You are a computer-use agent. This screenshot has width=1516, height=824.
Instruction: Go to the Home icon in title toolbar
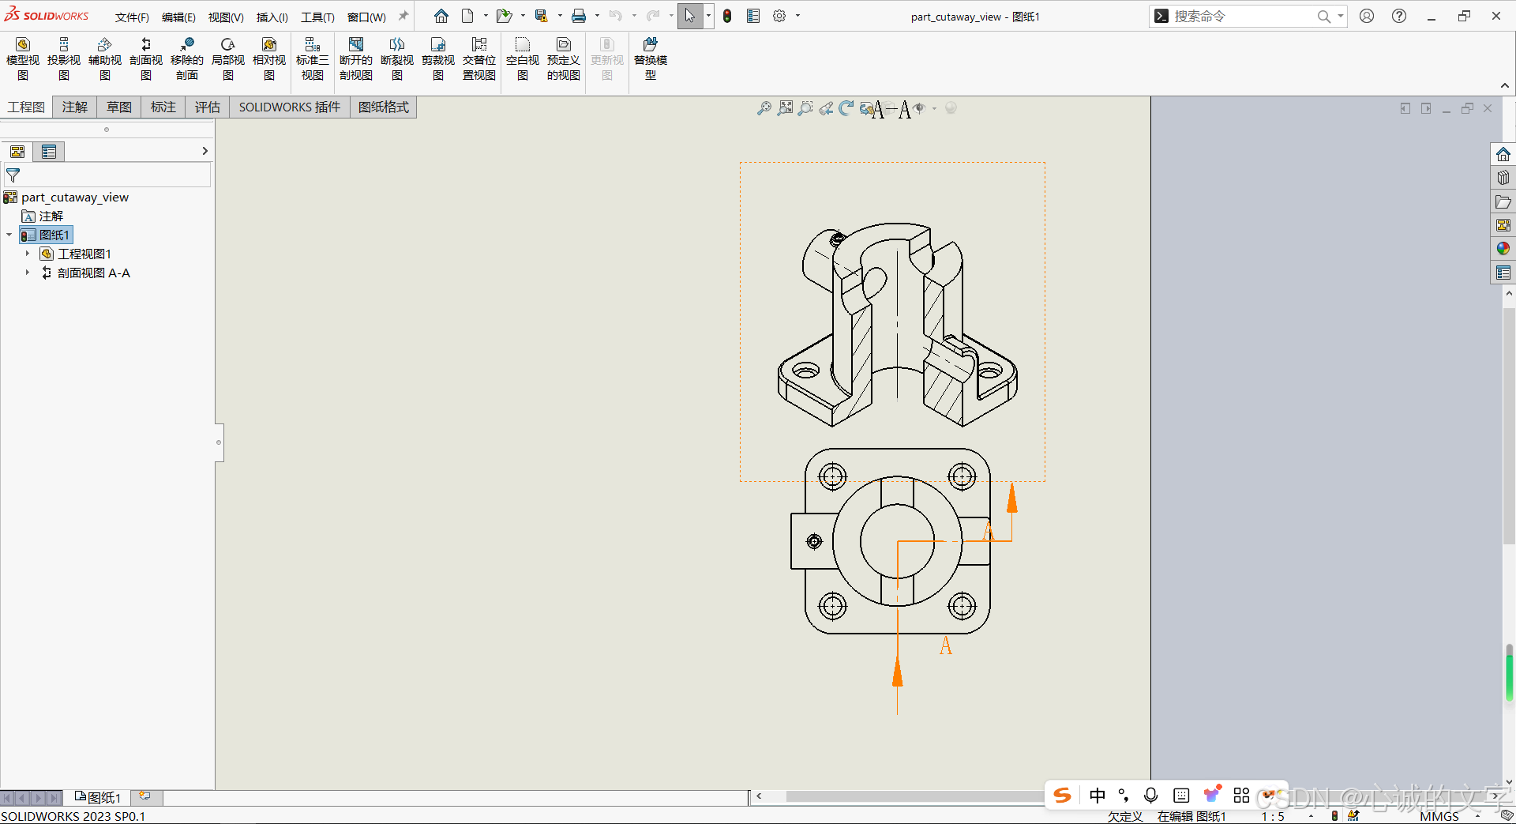pyautogui.click(x=441, y=16)
